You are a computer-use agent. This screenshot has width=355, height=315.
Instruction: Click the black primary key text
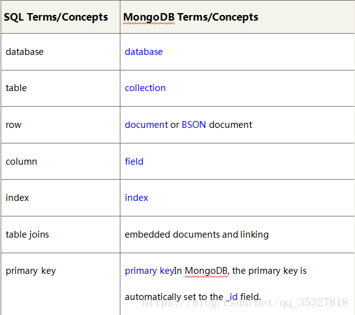pos(31,271)
